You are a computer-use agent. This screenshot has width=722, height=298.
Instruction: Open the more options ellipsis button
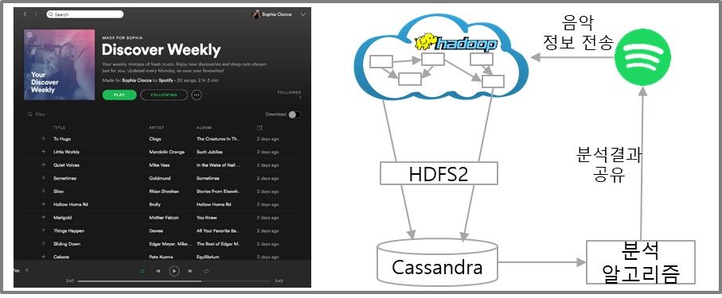point(197,95)
